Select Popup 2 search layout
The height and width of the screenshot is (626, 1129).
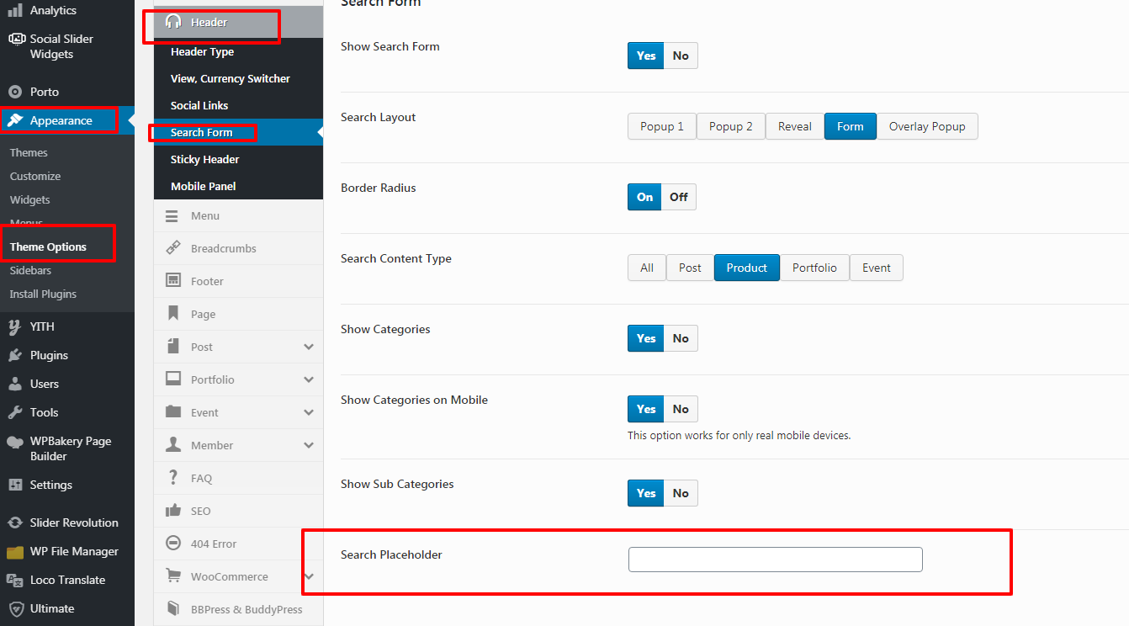pos(730,126)
